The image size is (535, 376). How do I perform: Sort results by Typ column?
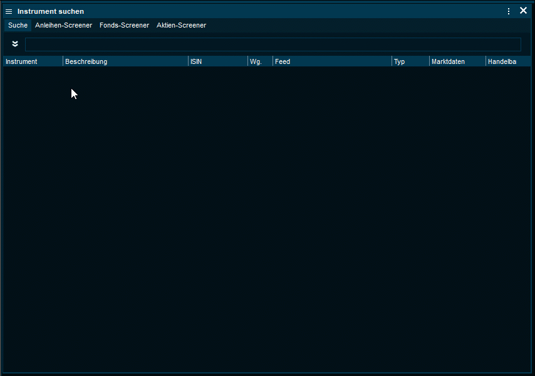pos(400,61)
